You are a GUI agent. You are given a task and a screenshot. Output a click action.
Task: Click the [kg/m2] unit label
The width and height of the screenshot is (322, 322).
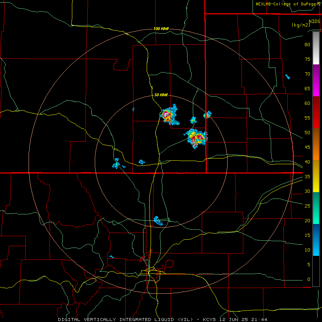pyautogui.click(x=301, y=25)
